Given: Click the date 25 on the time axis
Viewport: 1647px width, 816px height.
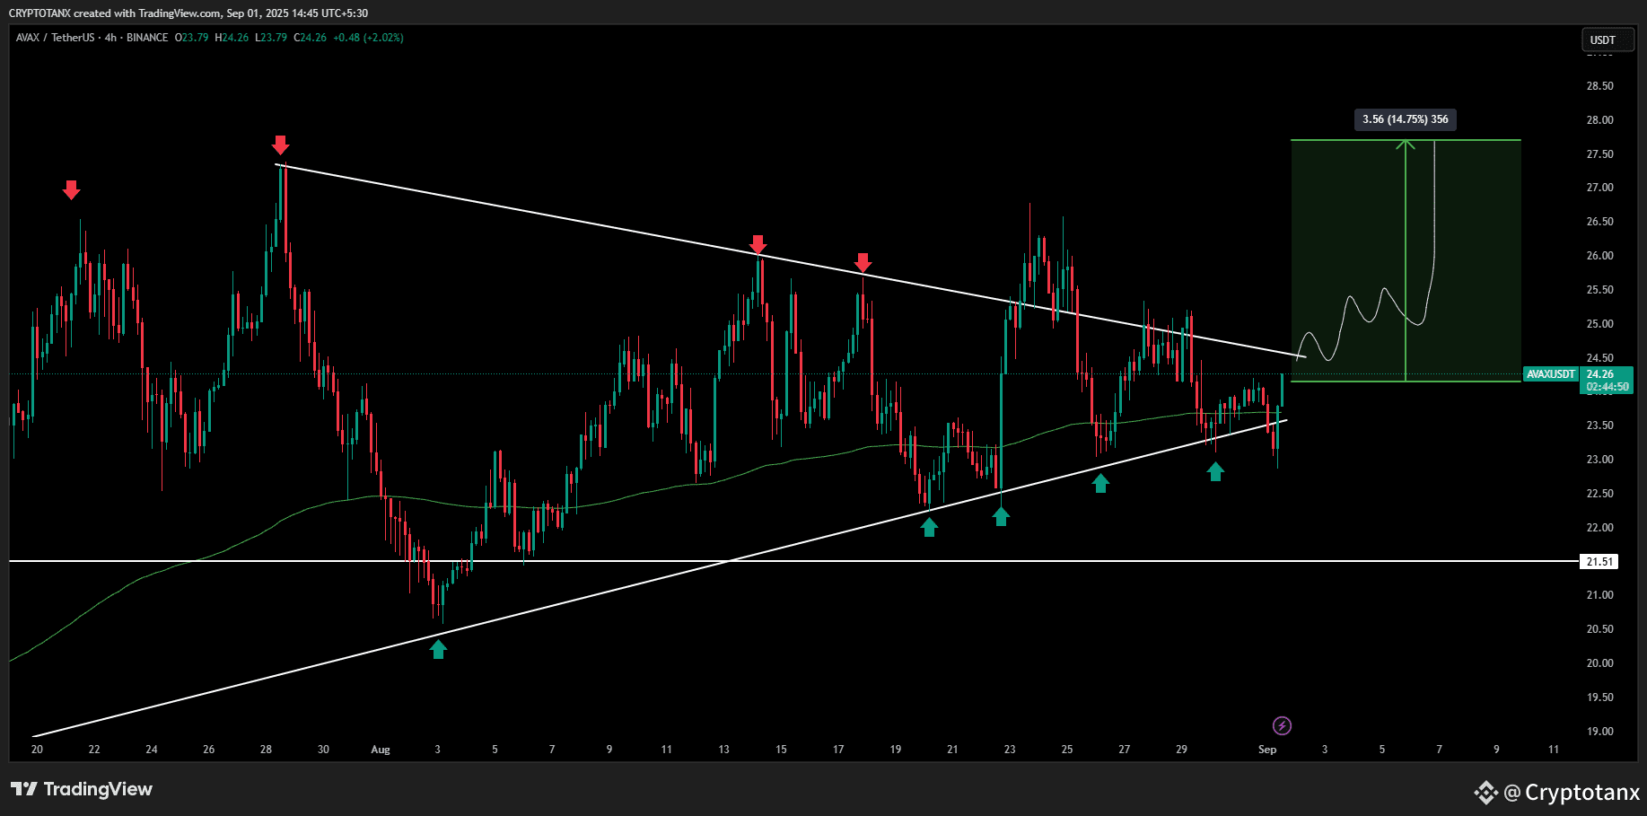Looking at the screenshot, I should pyautogui.click(x=1067, y=750).
